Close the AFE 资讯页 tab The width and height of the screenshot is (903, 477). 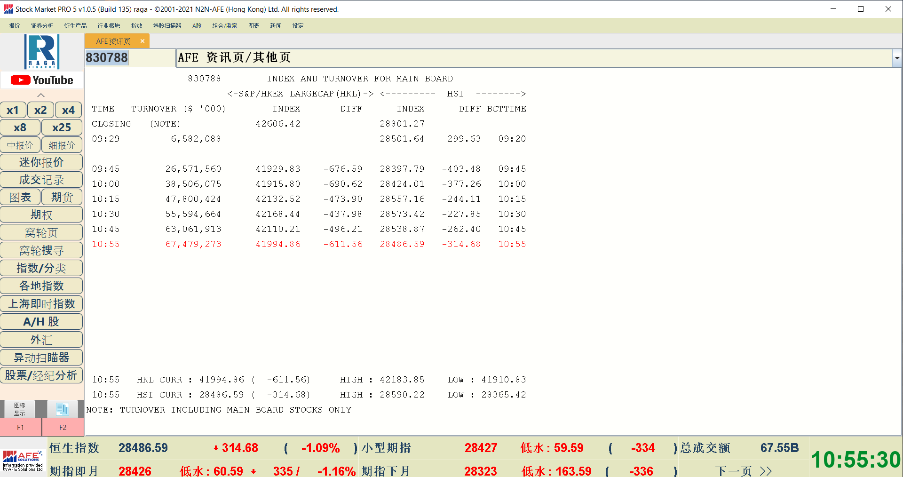(143, 41)
